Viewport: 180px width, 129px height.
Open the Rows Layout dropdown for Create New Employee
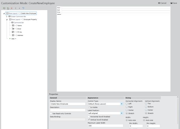pos(18,13)
